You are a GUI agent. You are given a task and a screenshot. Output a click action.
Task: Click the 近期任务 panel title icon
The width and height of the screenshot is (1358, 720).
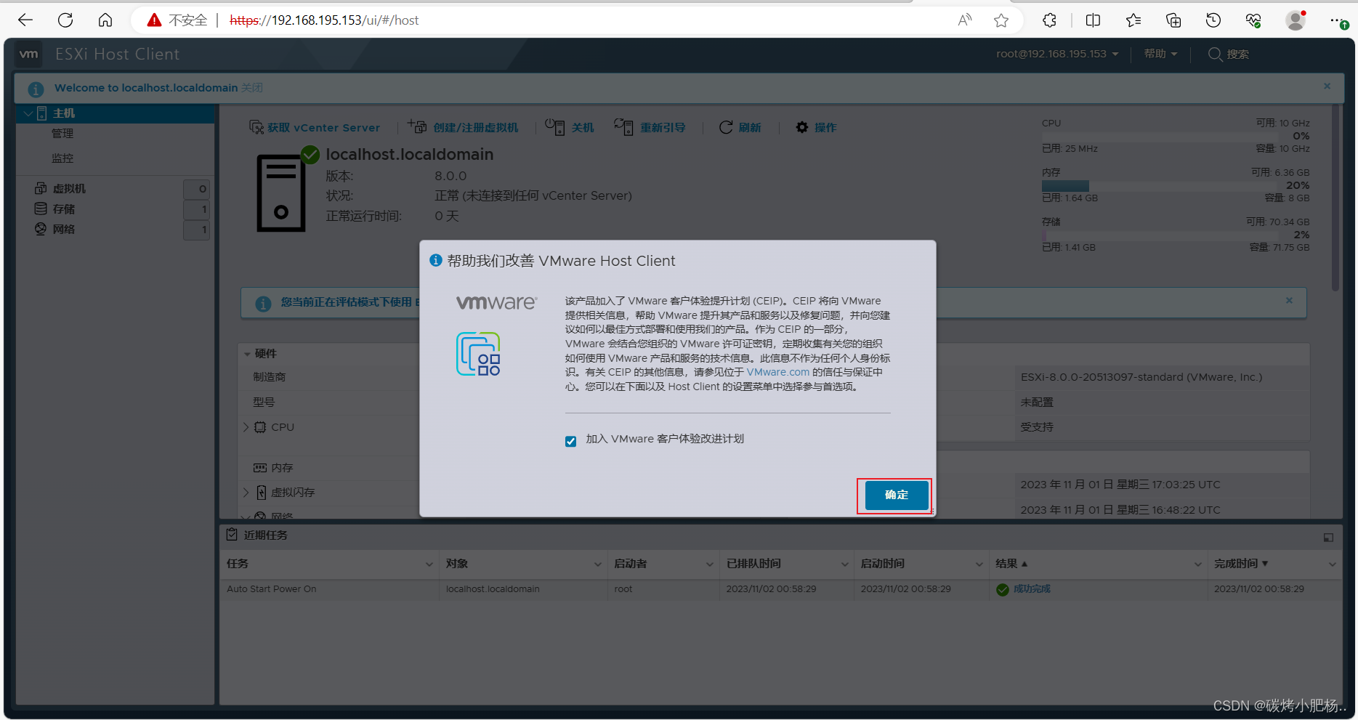(x=232, y=535)
